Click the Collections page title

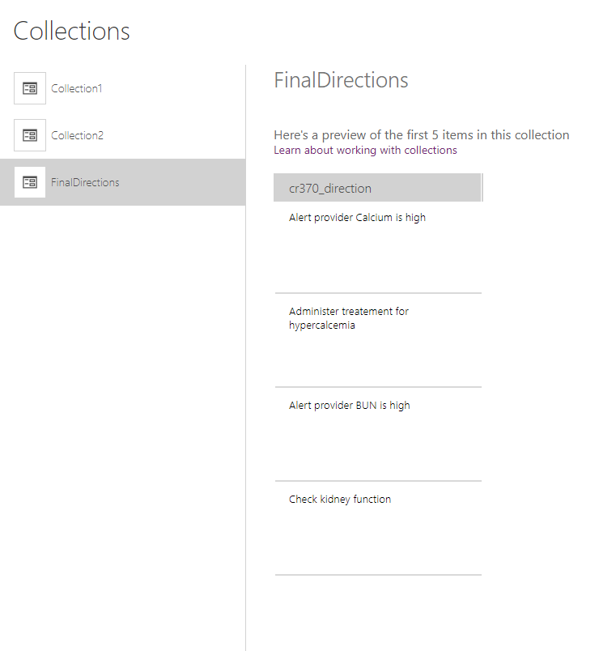(x=72, y=31)
